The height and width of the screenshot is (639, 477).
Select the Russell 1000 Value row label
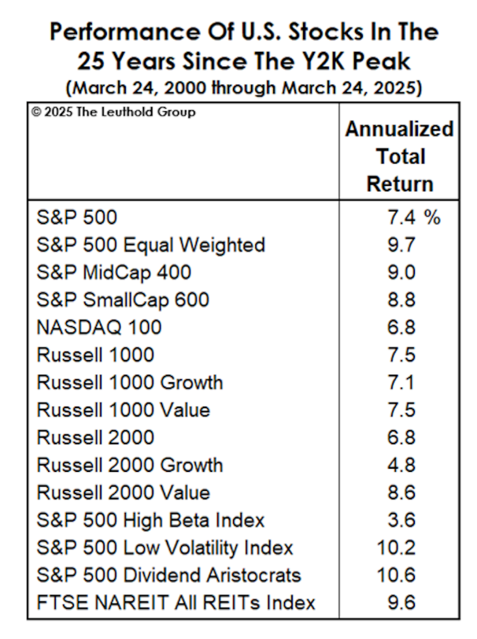(124, 410)
